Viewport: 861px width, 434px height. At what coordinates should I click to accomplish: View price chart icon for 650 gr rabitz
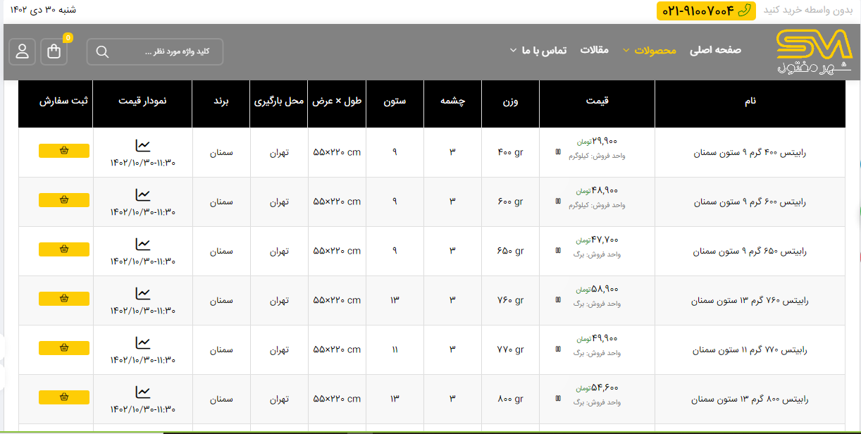pos(143,244)
